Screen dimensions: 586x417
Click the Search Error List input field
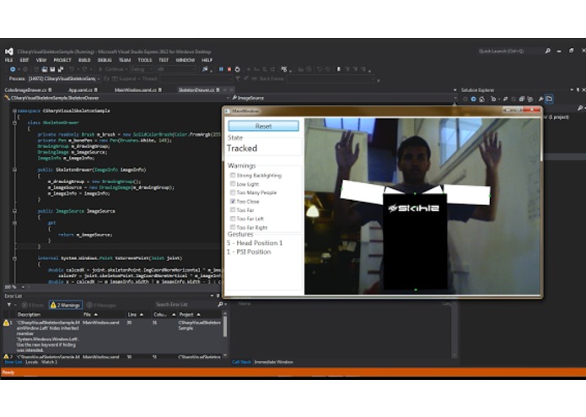(185, 305)
